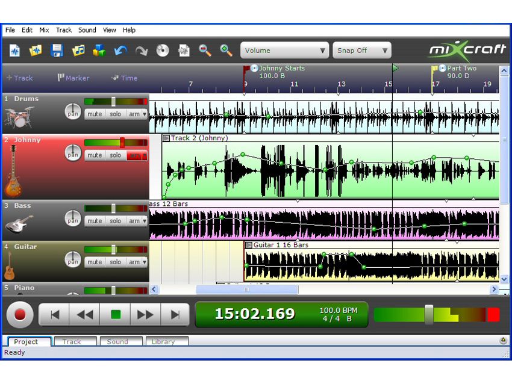512x384 pixels.
Task: Open the Snap Off dropdown
Action: tap(360, 50)
